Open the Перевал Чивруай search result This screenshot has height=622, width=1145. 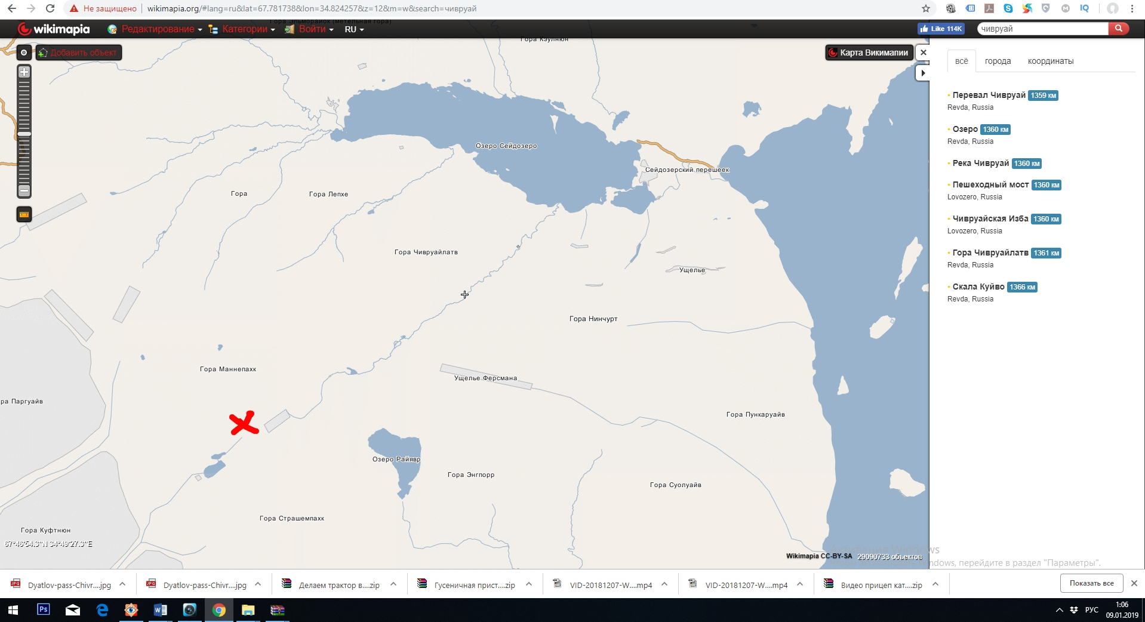[989, 95]
